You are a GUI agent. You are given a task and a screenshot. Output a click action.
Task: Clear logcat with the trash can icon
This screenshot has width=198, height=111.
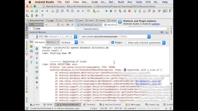pyautogui.click(x=37, y=49)
